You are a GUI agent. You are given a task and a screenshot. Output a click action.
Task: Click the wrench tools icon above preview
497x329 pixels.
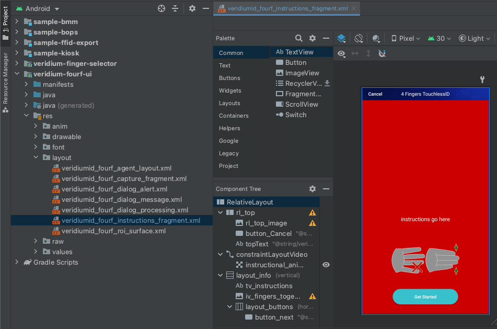(x=482, y=80)
